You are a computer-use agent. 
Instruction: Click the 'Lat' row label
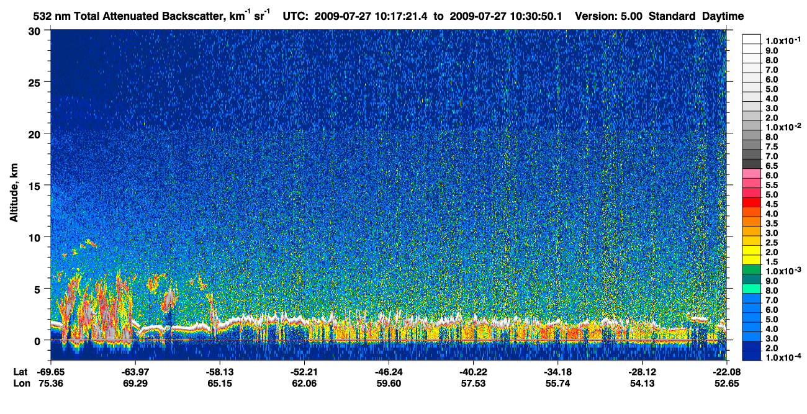point(20,372)
